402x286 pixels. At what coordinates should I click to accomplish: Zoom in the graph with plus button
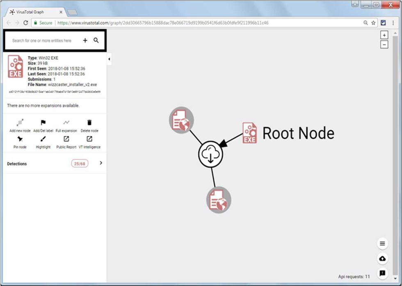tap(384, 35)
